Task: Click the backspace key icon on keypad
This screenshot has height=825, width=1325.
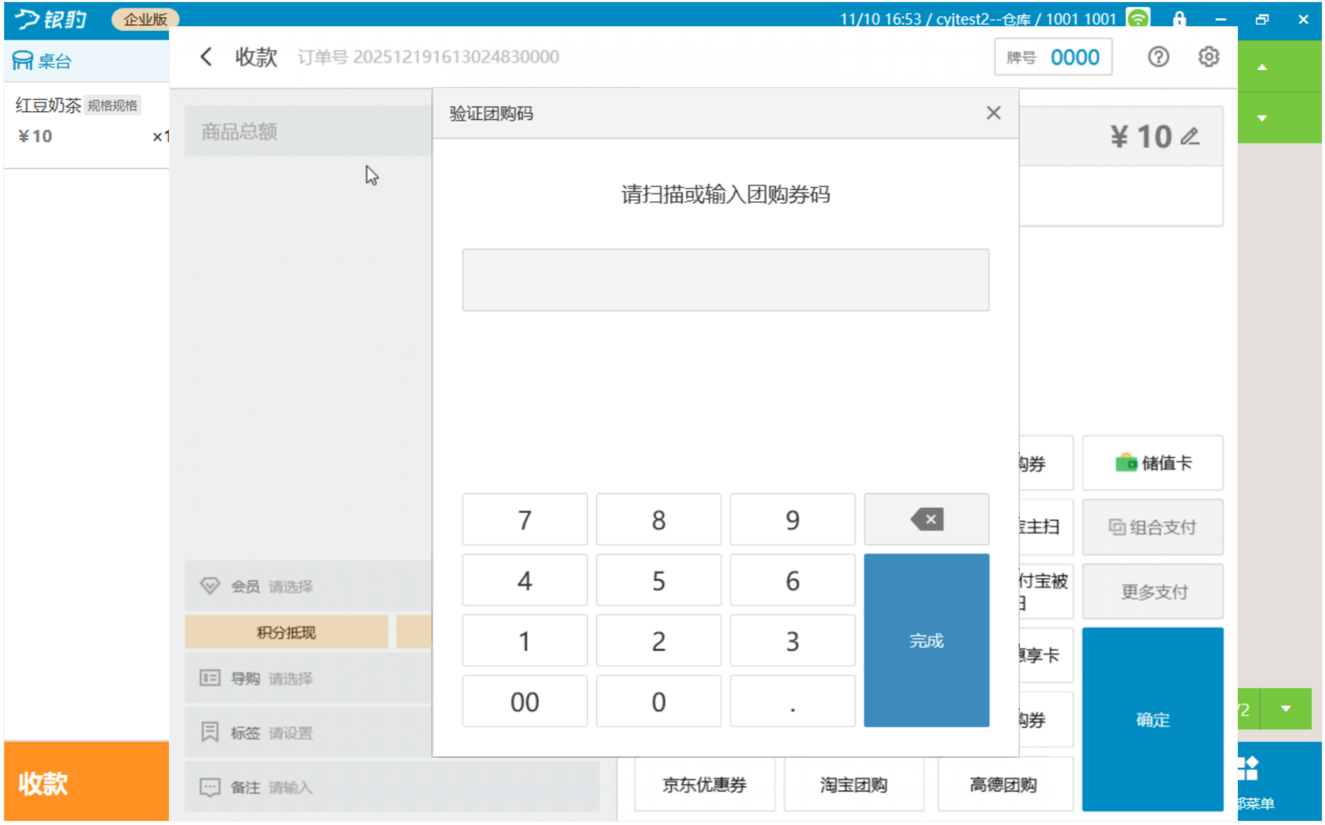Action: [926, 519]
